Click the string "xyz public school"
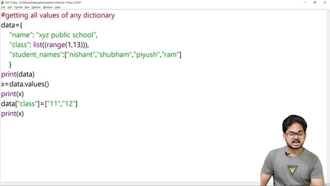 pyautogui.click(x=66, y=35)
